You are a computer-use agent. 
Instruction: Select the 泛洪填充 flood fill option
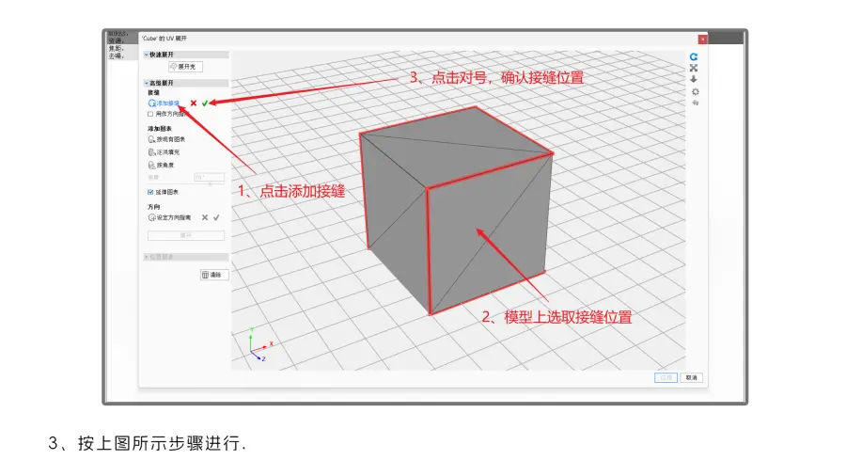click(164, 152)
